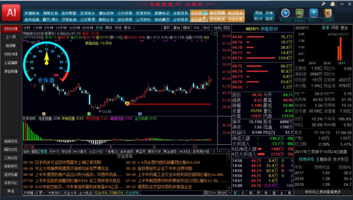This screenshot has width=353, height=200.
Task: Select the 行业资讯 bottom tab
Action: [132, 193]
